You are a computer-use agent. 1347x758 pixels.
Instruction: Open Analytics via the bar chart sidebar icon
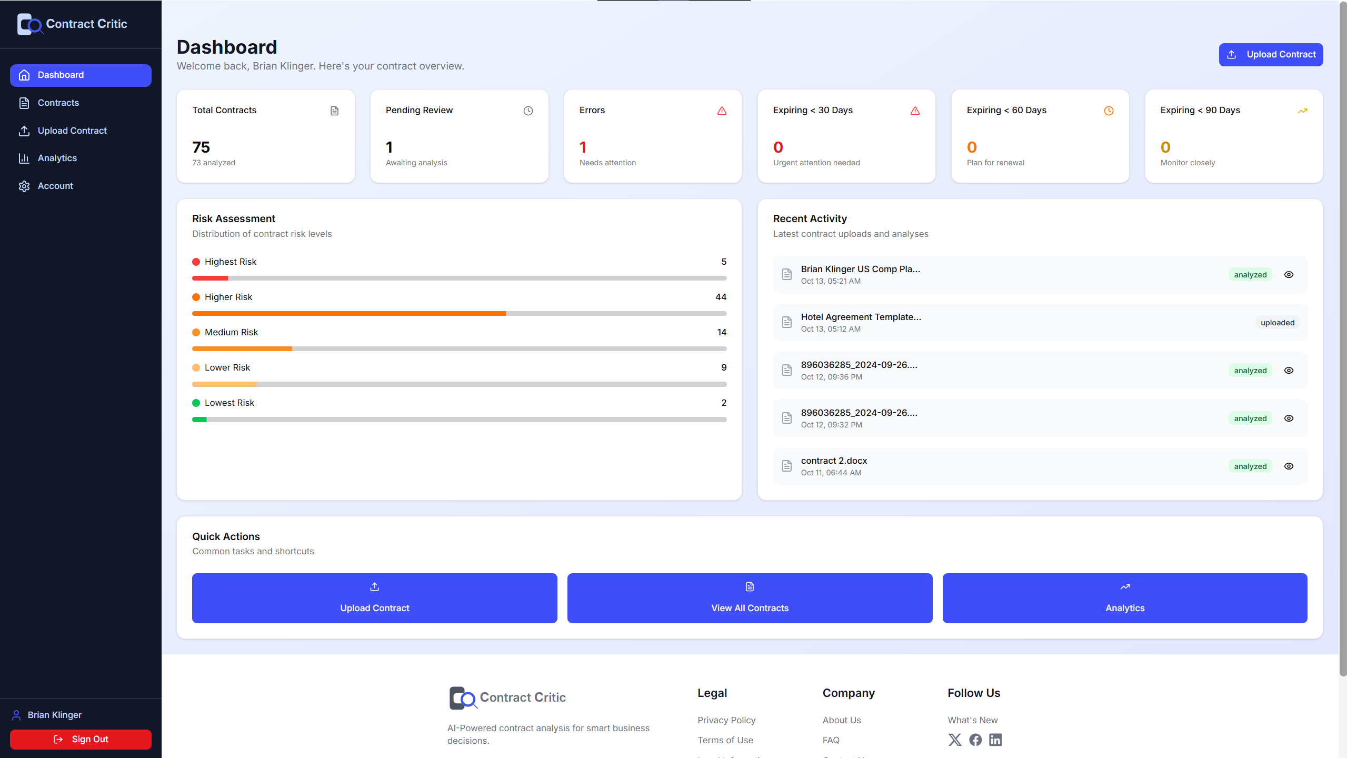(24, 158)
